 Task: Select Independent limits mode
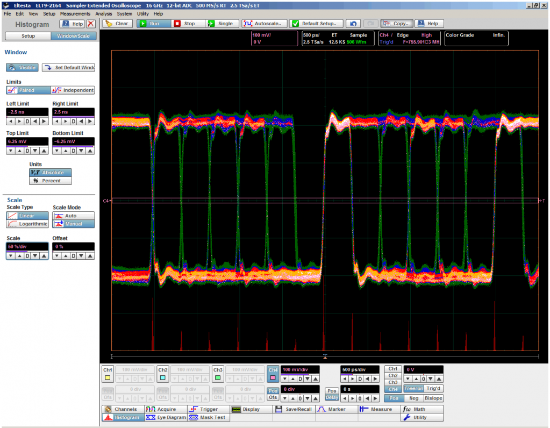pyautogui.click(x=73, y=90)
